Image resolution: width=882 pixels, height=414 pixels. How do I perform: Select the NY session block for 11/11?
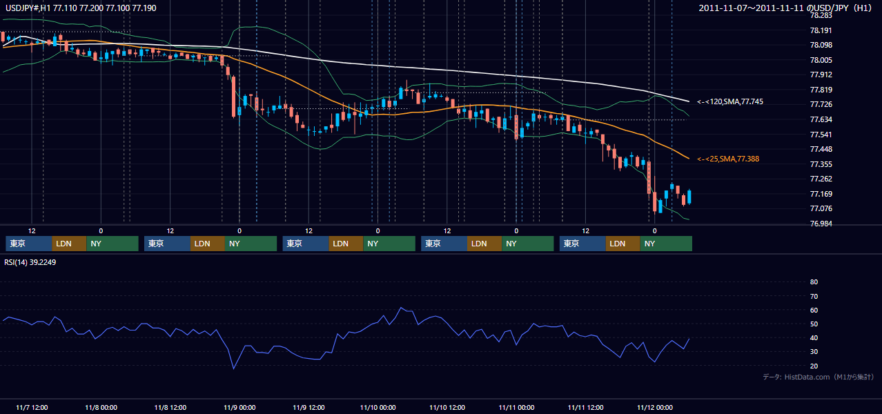[x=666, y=244]
